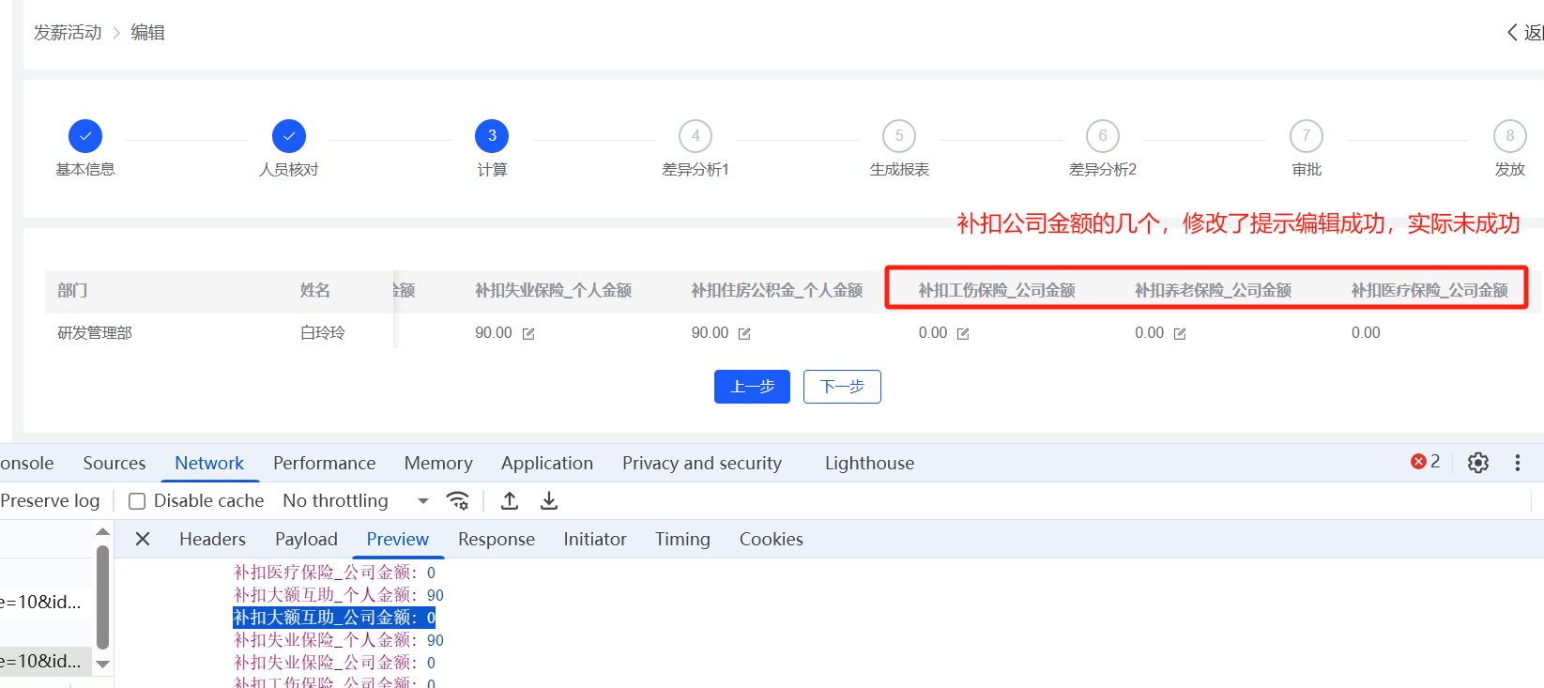1544x688 pixels.
Task: Select step 3 计算 circle
Action: [x=492, y=136]
